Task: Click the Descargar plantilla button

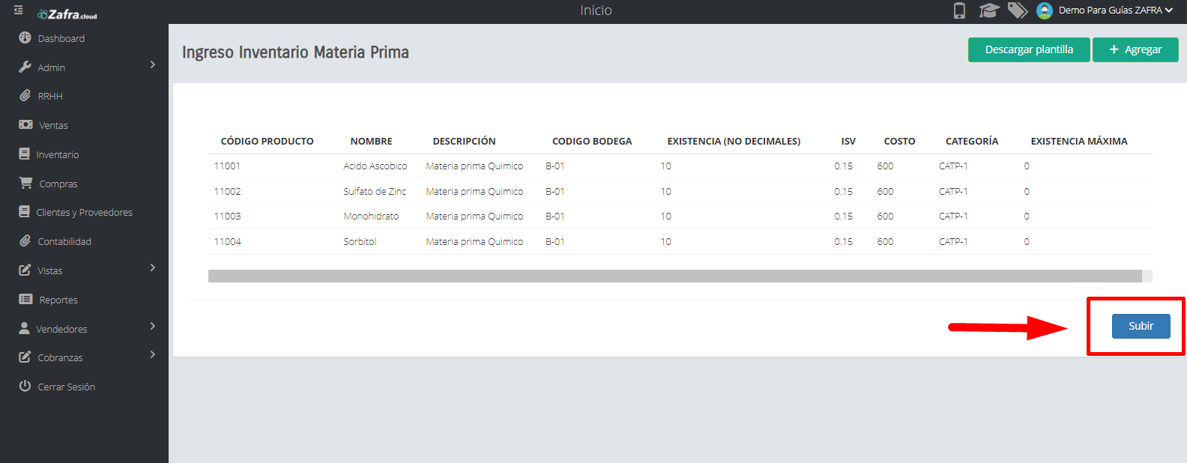Action: pyautogui.click(x=1029, y=49)
